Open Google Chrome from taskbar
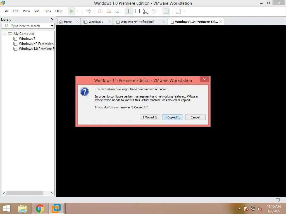Image resolution: width=286 pixels, height=214 pixels. (40, 208)
